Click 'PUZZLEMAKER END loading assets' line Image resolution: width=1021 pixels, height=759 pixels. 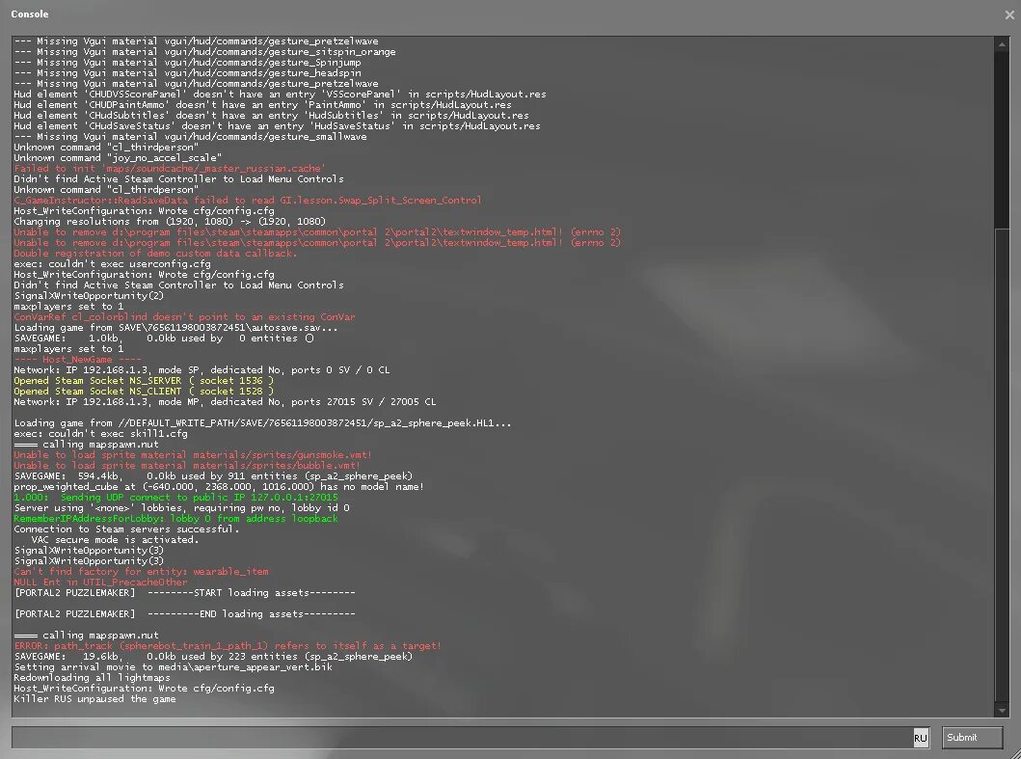(185, 613)
